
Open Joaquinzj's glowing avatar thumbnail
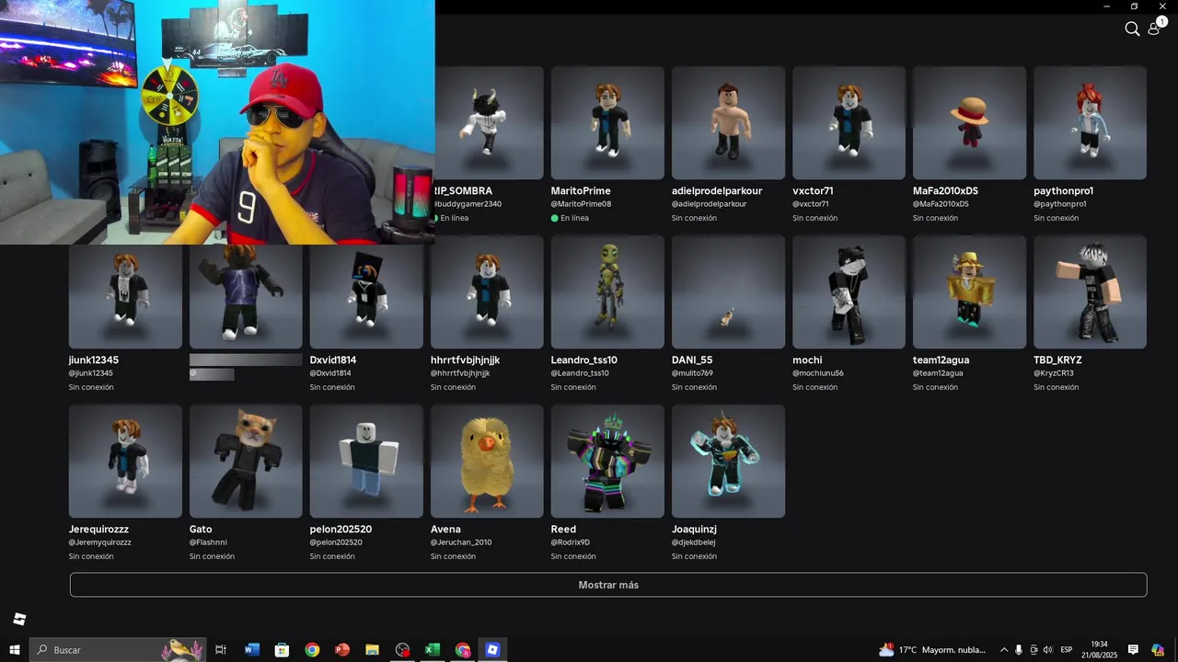728,461
